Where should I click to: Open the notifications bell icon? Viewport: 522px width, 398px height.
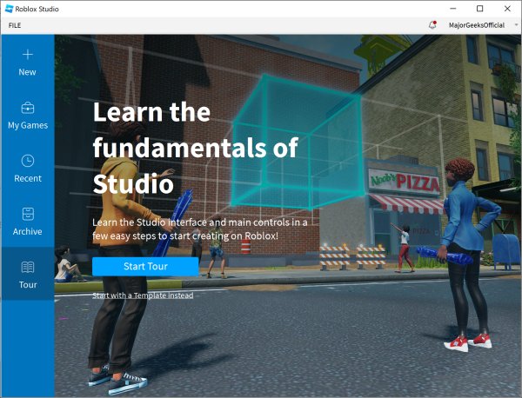(432, 24)
